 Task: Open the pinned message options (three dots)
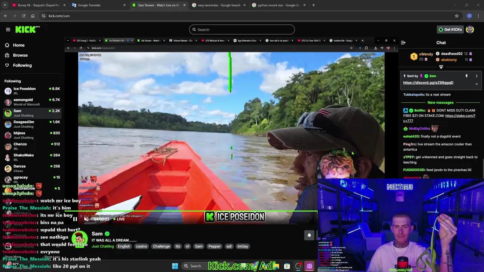click(x=476, y=76)
